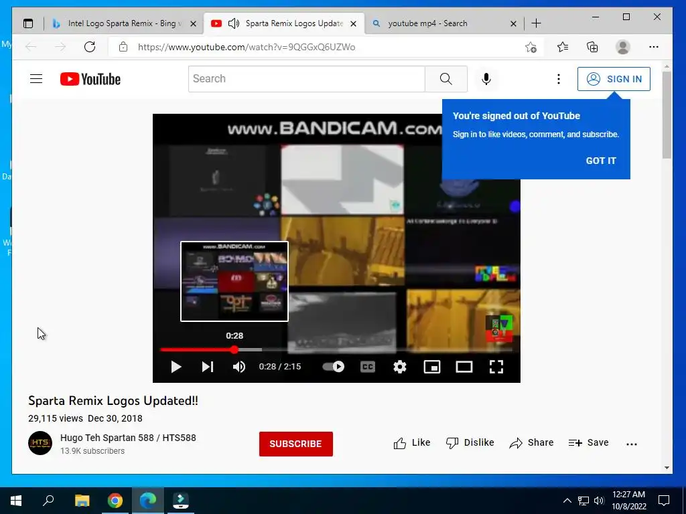
Task: Dislike the video
Action: [470, 443]
